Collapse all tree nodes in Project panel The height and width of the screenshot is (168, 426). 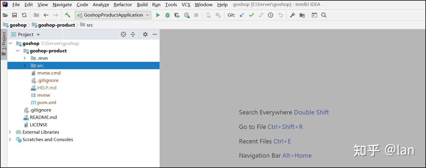click(x=133, y=34)
